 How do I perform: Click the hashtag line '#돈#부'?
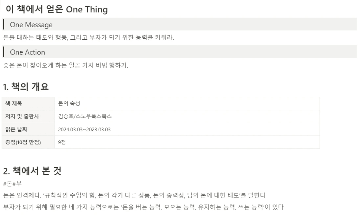[x=12, y=183]
